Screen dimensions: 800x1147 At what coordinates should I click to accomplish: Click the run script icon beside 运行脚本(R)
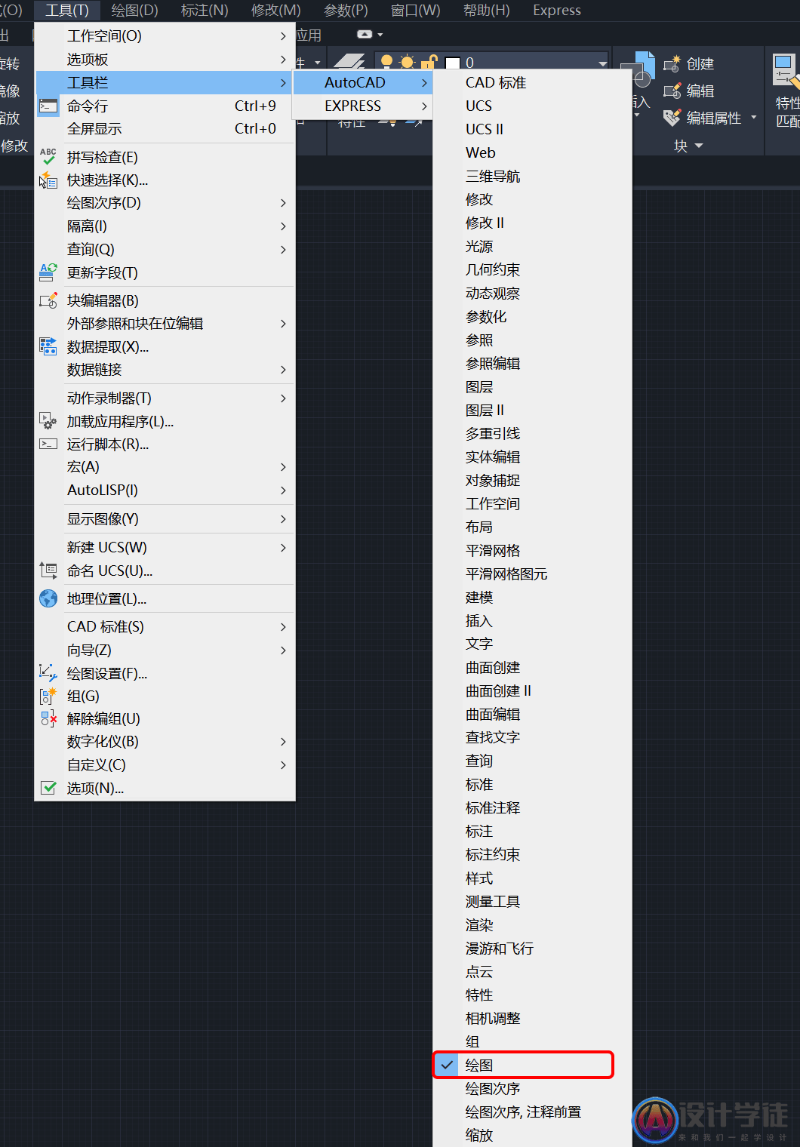48,444
